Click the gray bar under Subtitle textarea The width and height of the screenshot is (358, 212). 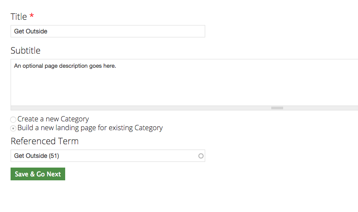[132, 108]
